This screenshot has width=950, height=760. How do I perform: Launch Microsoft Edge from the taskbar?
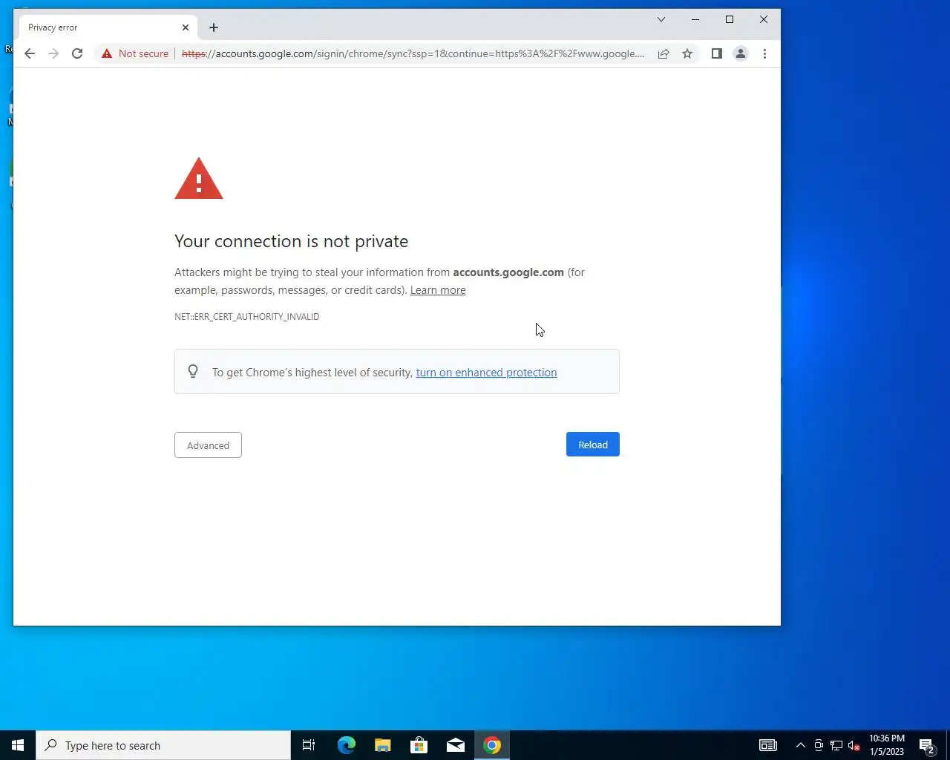(x=347, y=745)
